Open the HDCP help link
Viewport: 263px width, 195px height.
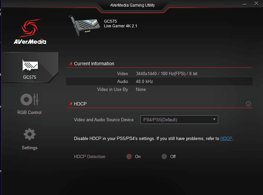pos(226,138)
